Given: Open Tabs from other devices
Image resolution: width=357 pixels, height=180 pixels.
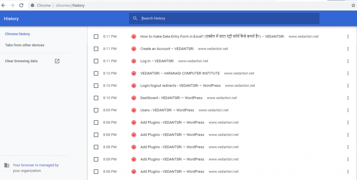Looking at the screenshot, I should pyautogui.click(x=25, y=45).
